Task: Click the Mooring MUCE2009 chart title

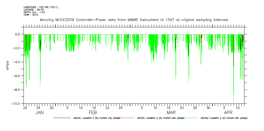Action: point(133,20)
